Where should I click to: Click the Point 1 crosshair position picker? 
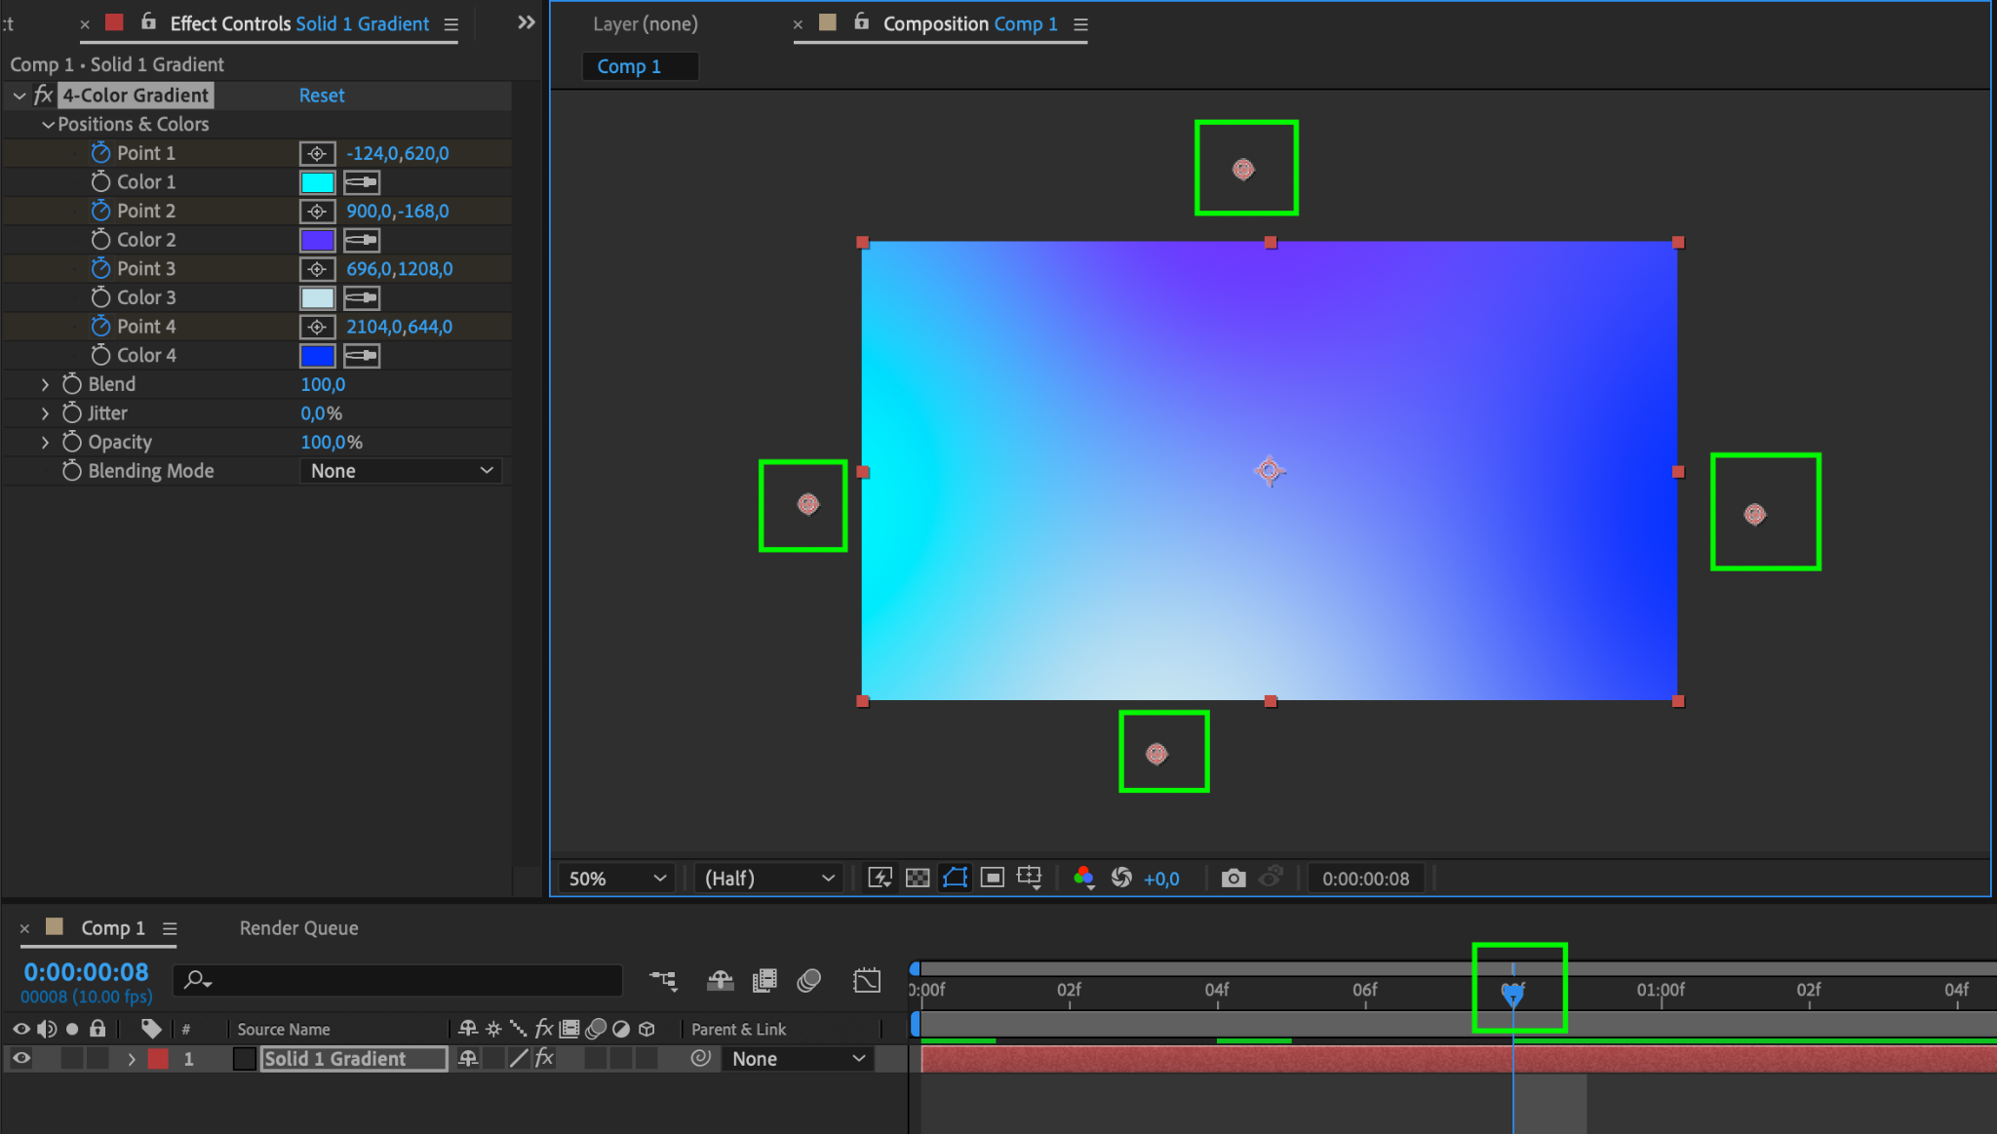tap(317, 153)
